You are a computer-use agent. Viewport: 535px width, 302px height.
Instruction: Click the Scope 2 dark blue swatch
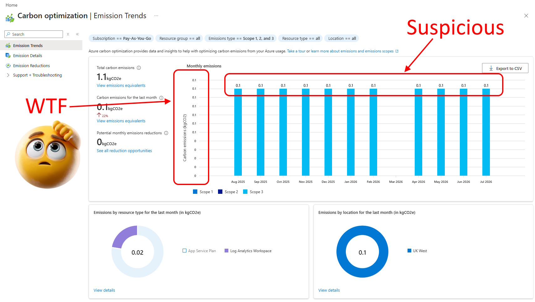click(x=220, y=192)
